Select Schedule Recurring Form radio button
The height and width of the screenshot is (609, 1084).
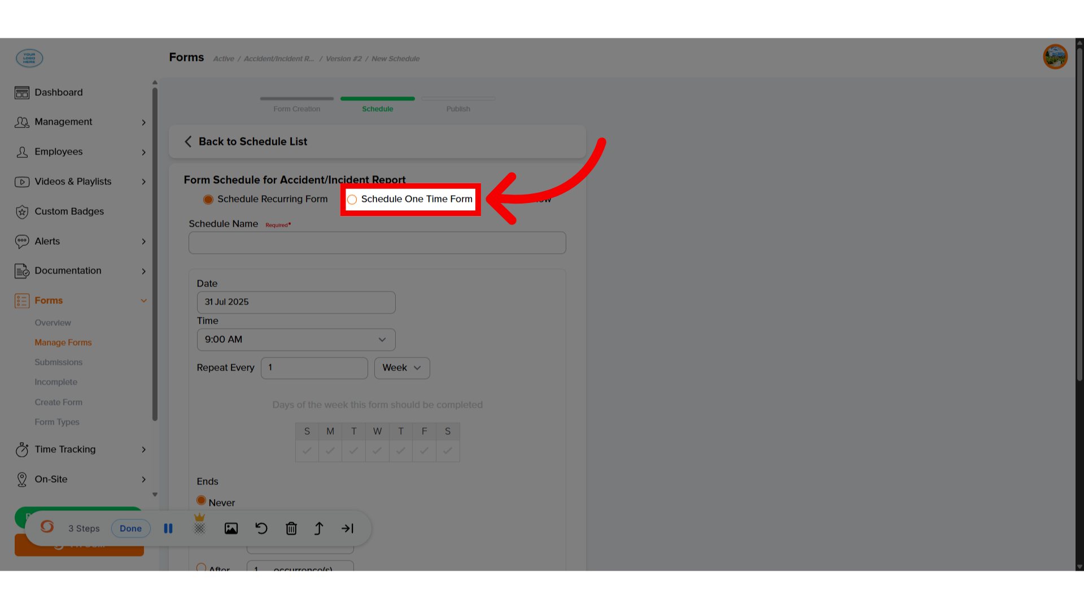(208, 200)
